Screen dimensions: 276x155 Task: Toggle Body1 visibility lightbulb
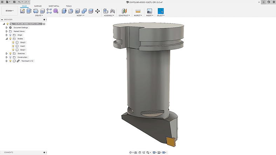tap(13, 50)
